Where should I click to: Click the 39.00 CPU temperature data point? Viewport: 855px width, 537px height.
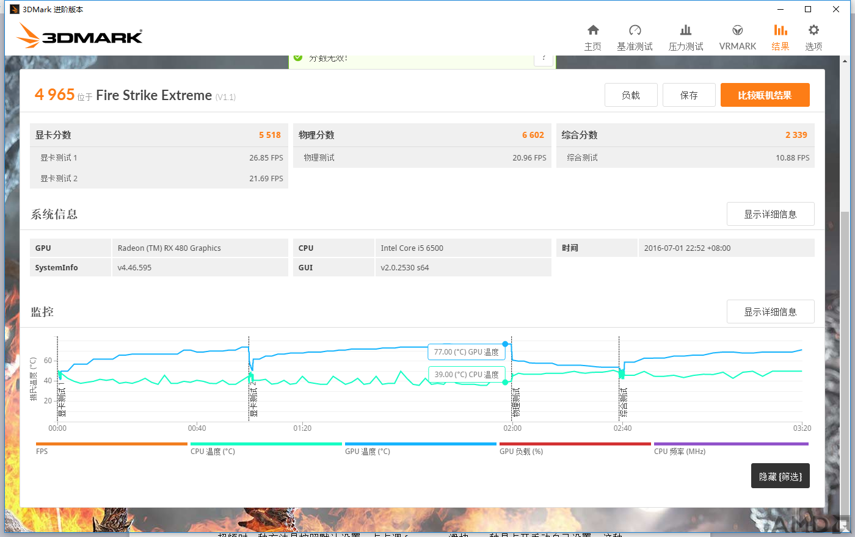tap(505, 382)
